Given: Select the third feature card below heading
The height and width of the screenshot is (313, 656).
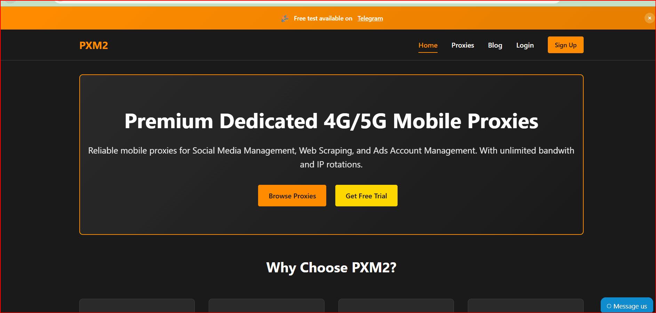Looking at the screenshot, I should coord(396,306).
